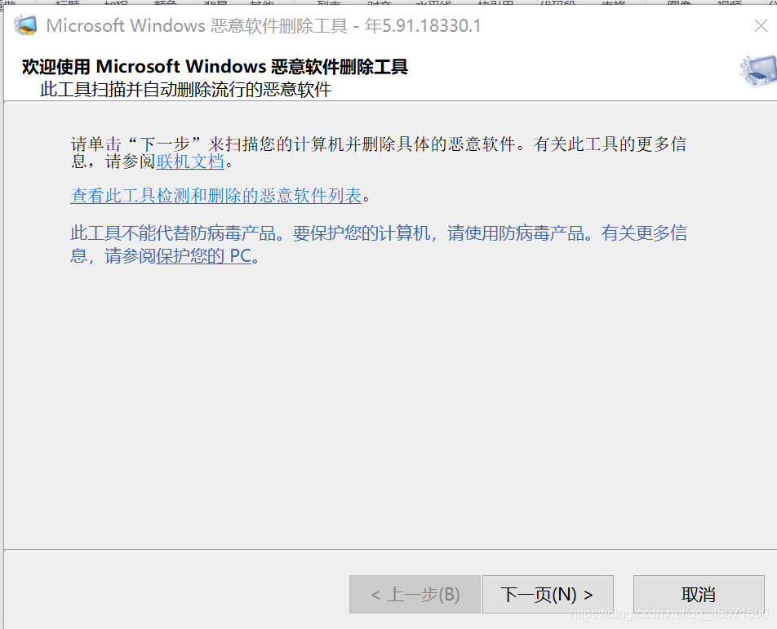Image resolution: width=777 pixels, height=629 pixels.
Task: Click the greyed-out < 上一步(B) button
Action: tap(415, 595)
